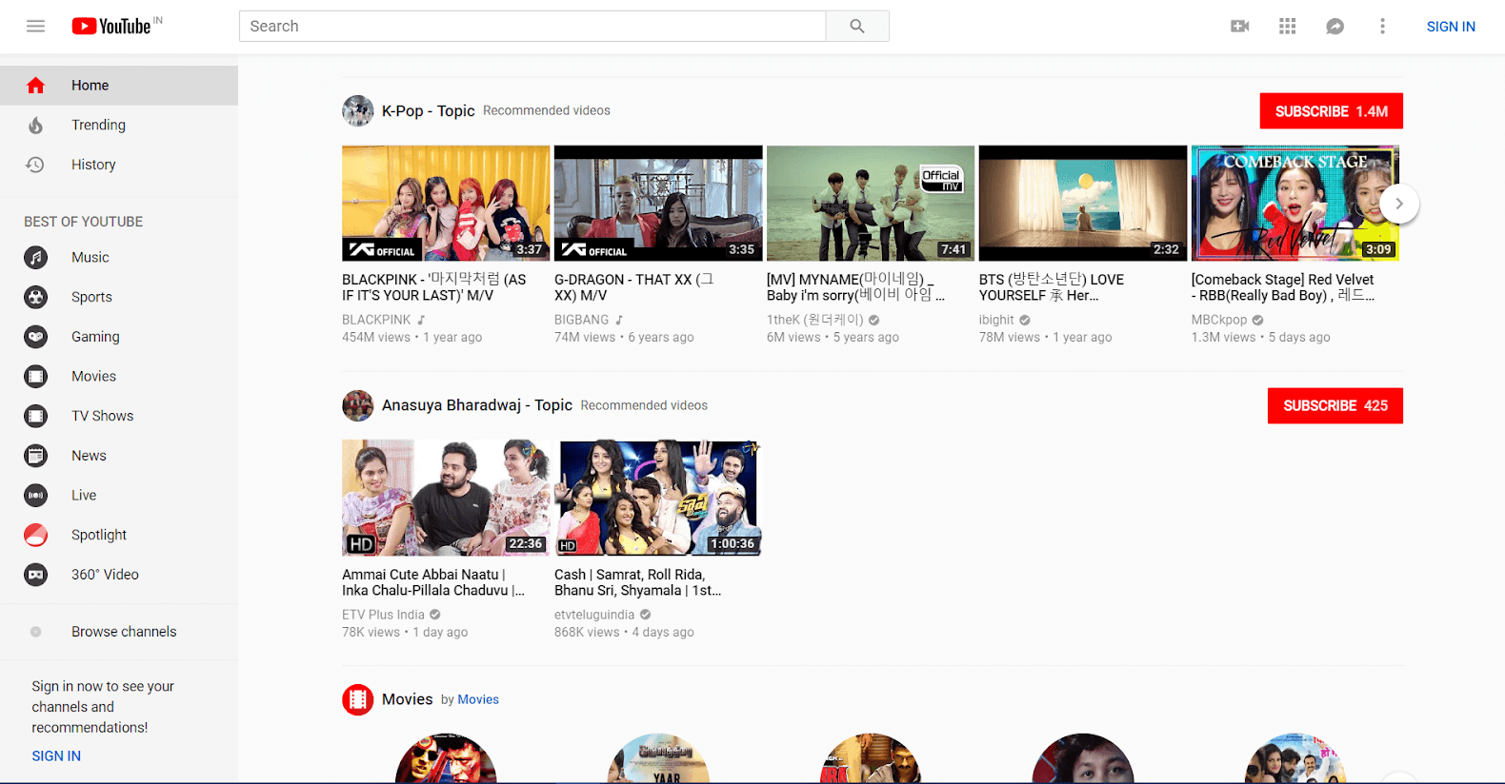Screen dimensions: 1505x784
Task: Click the Trending flame icon
Action: (x=35, y=125)
